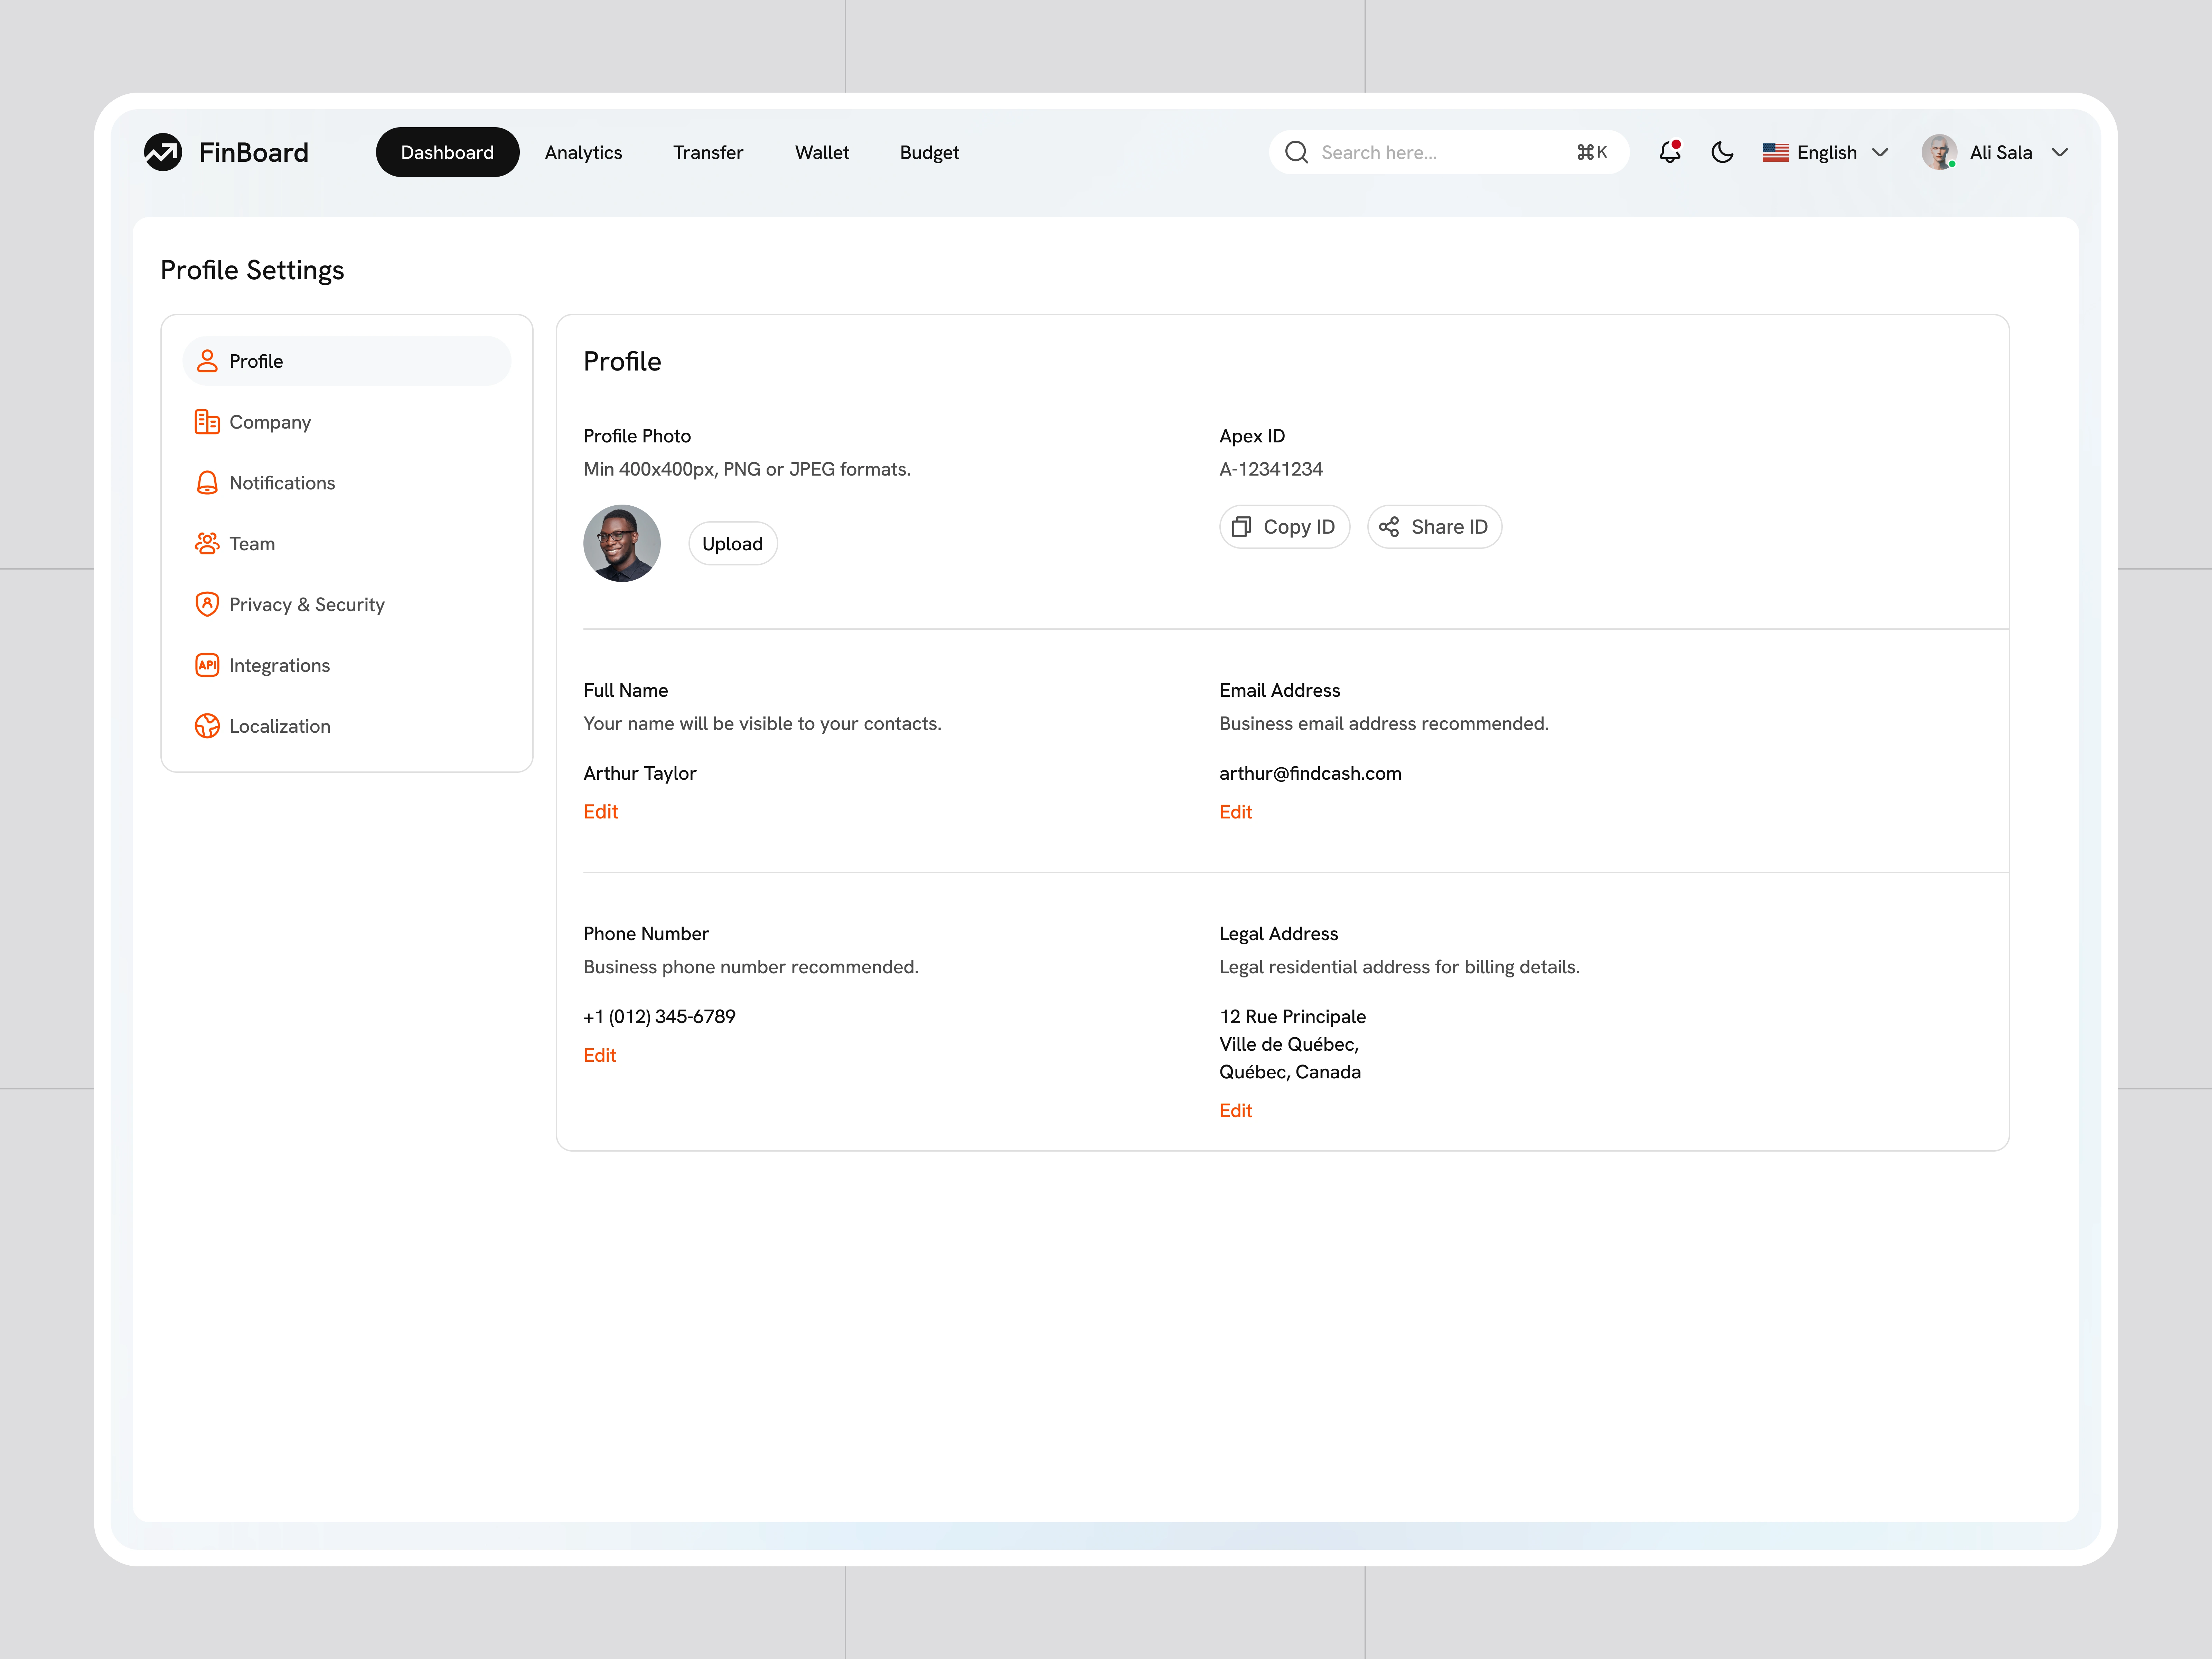The width and height of the screenshot is (2212, 1659).
Task: Click the profile photo thumbnail
Action: [x=622, y=543]
